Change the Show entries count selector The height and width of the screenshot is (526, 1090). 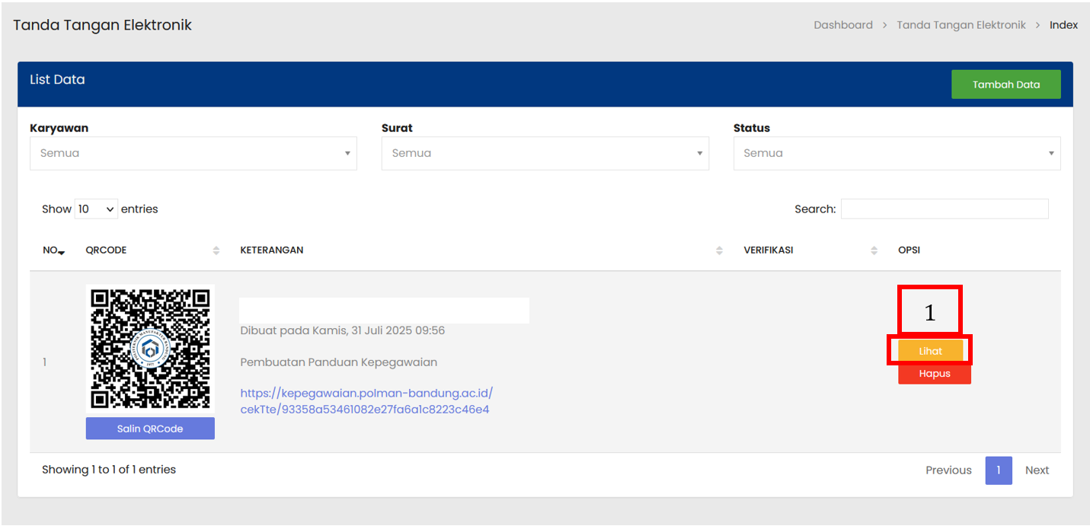click(96, 209)
